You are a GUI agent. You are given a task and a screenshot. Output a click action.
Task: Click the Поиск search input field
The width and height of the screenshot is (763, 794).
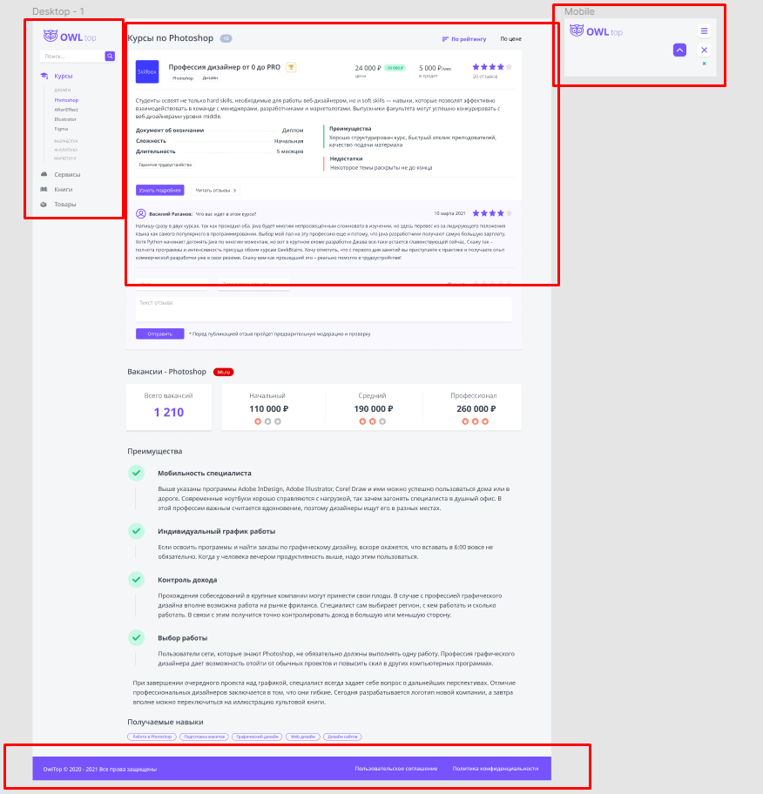(x=72, y=57)
